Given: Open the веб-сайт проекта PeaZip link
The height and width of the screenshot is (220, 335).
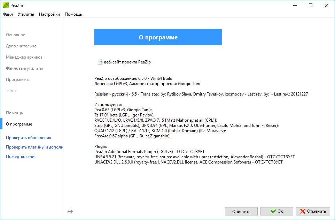Looking at the screenshot, I should (127, 62).
